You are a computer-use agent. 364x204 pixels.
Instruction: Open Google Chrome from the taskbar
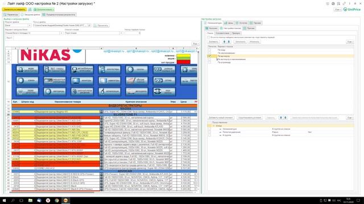pos(57,200)
